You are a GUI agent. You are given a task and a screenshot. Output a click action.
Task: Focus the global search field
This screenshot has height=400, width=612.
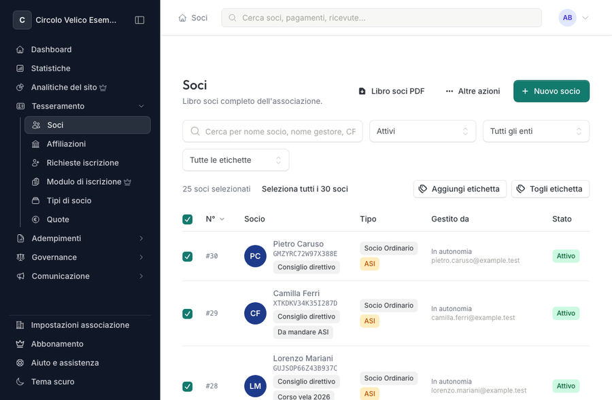coord(381,18)
